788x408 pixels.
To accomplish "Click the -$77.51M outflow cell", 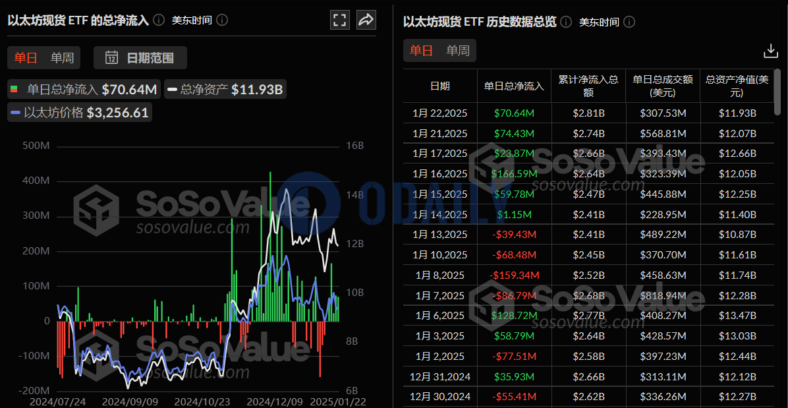I will click(x=514, y=356).
